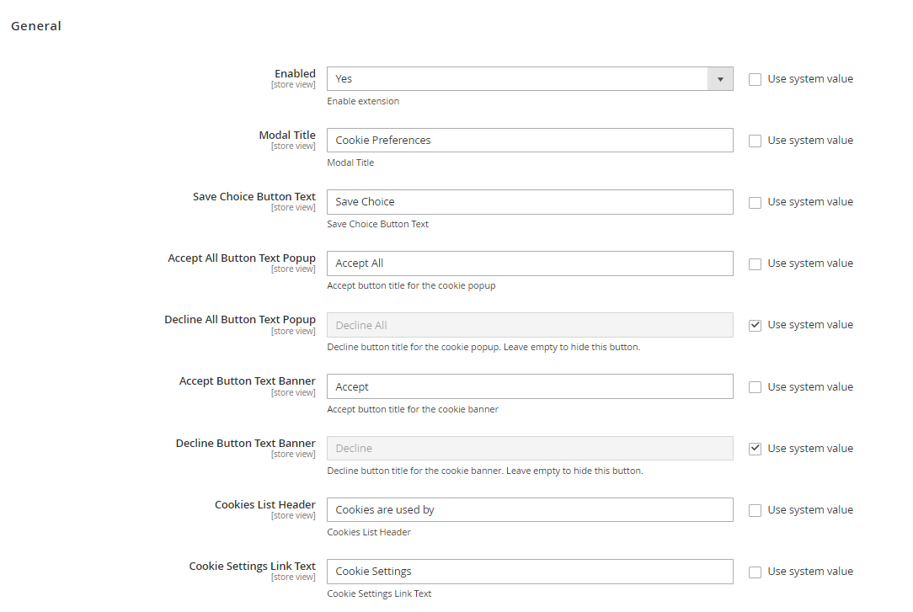
Task: Check Use system value for Modal Title
Action: 755,141
